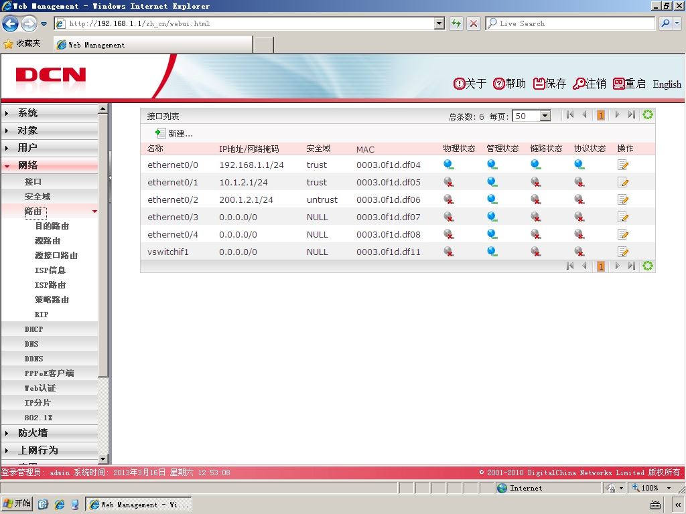Click the Live Search magnifier button

(x=665, y=23)
